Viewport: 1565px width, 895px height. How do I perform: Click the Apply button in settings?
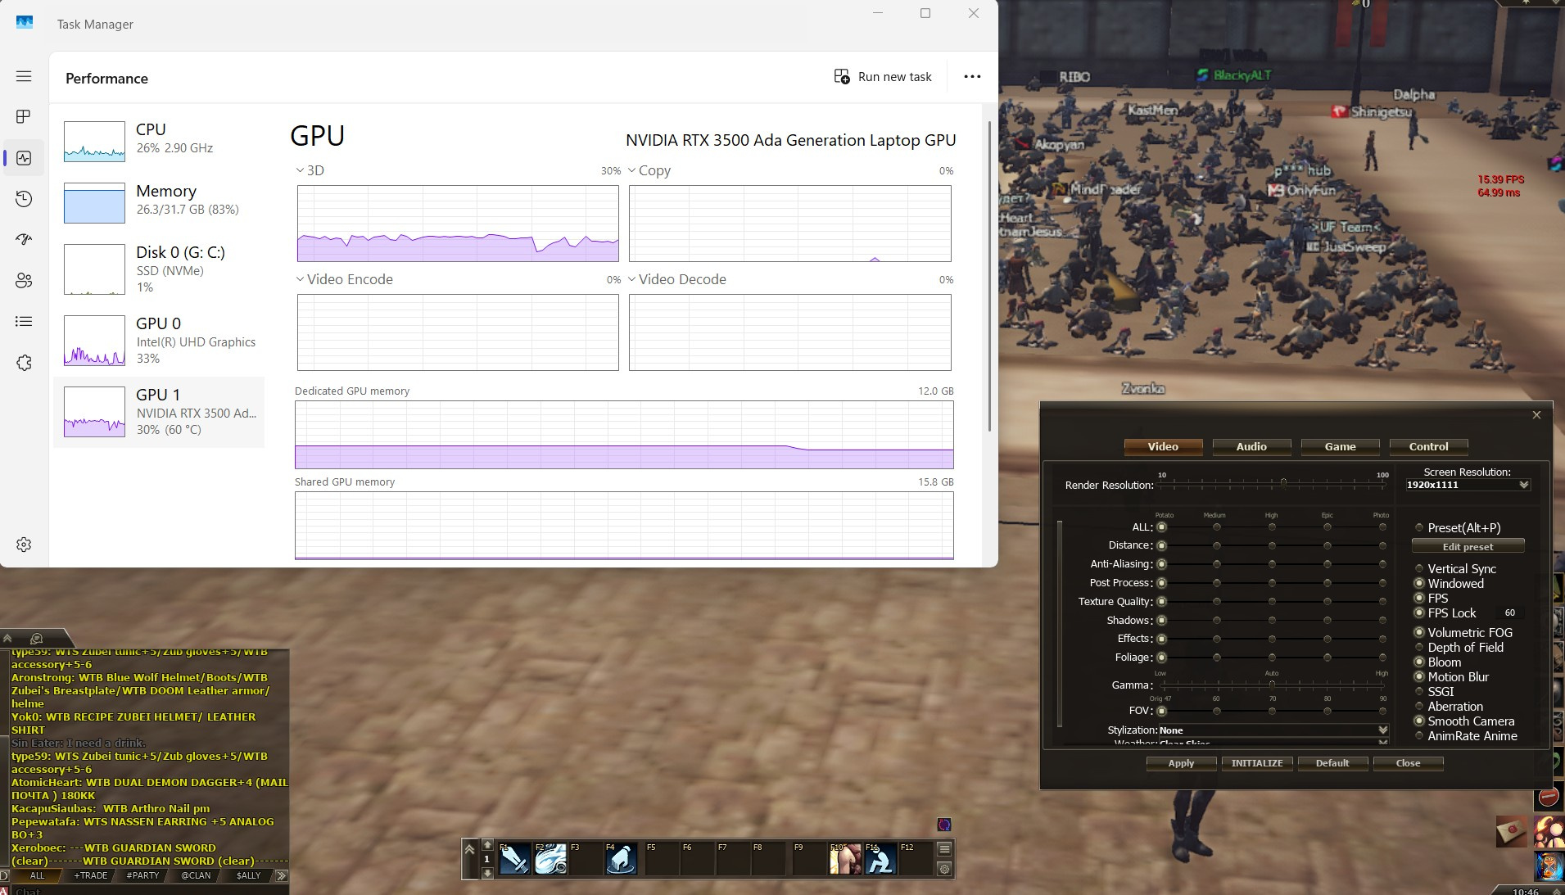tap(1180, 763)
